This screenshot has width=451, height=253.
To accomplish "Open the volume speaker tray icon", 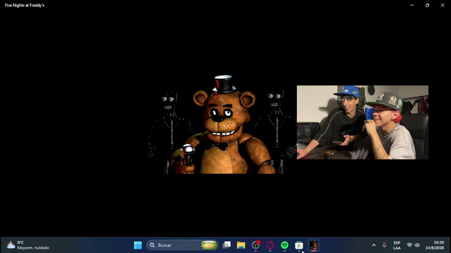I will 417,245.
